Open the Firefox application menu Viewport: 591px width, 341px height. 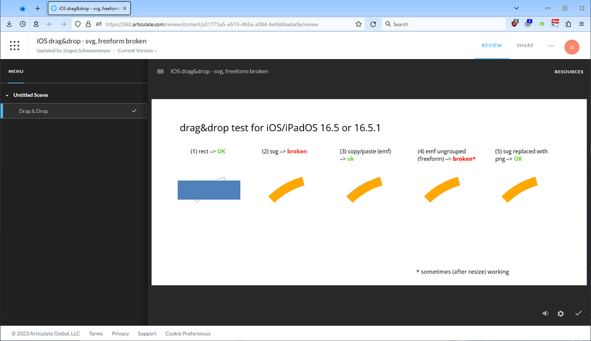582,24
